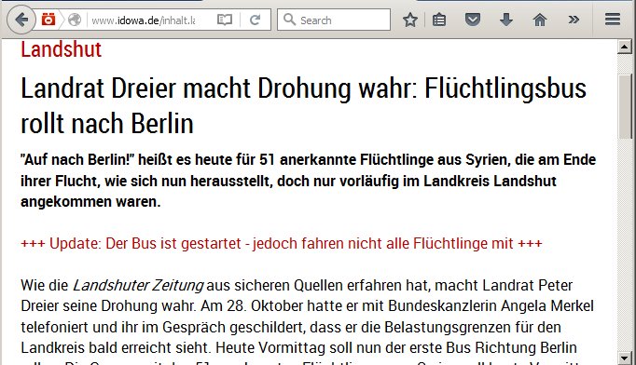Viewport: 636px width, 365px height.
Task: Click the Landrat Dreier article headline
Action: (x=303, y=105)
